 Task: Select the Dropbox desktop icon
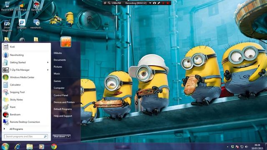pyautogui.click(x=22, y=24)
